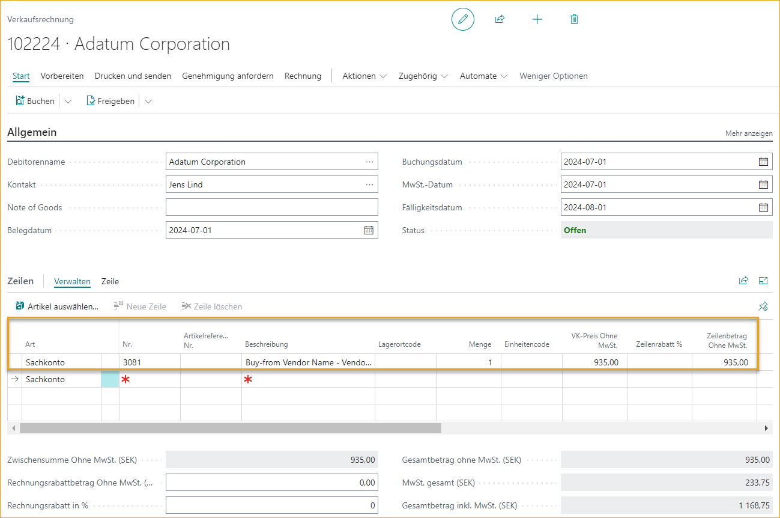
Task: Open Genehmigung anfordern menu
Action: coord(228,76)
